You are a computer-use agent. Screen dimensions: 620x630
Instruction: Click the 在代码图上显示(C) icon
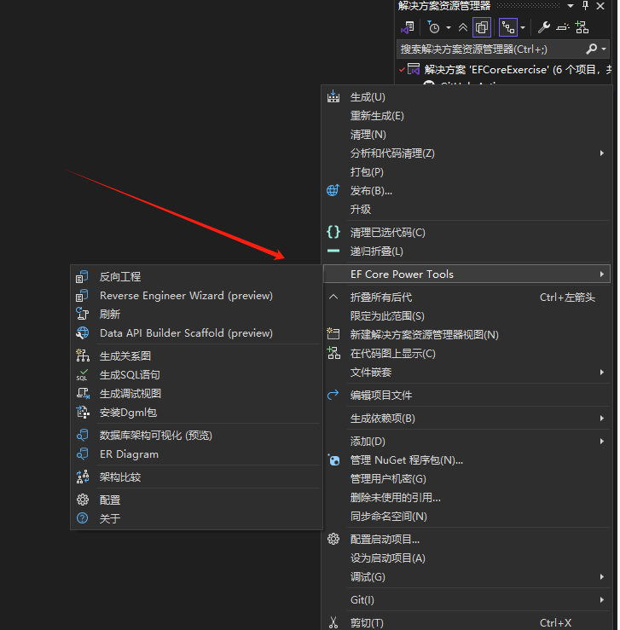click(333, 353)
